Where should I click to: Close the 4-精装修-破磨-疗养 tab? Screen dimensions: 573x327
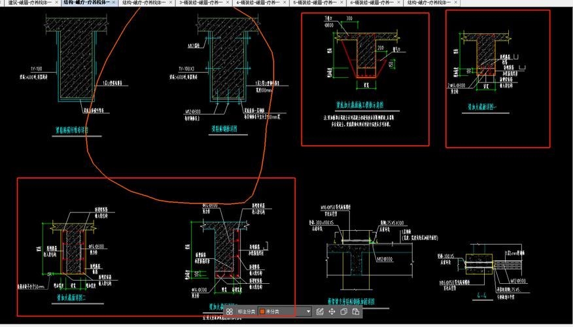coord(285,3)
